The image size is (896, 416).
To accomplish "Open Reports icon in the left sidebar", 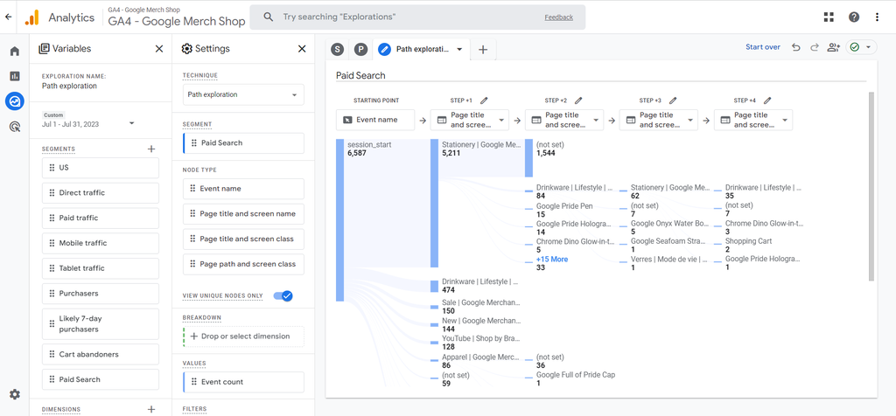I will pyautogui.click(x=14, y=76).
